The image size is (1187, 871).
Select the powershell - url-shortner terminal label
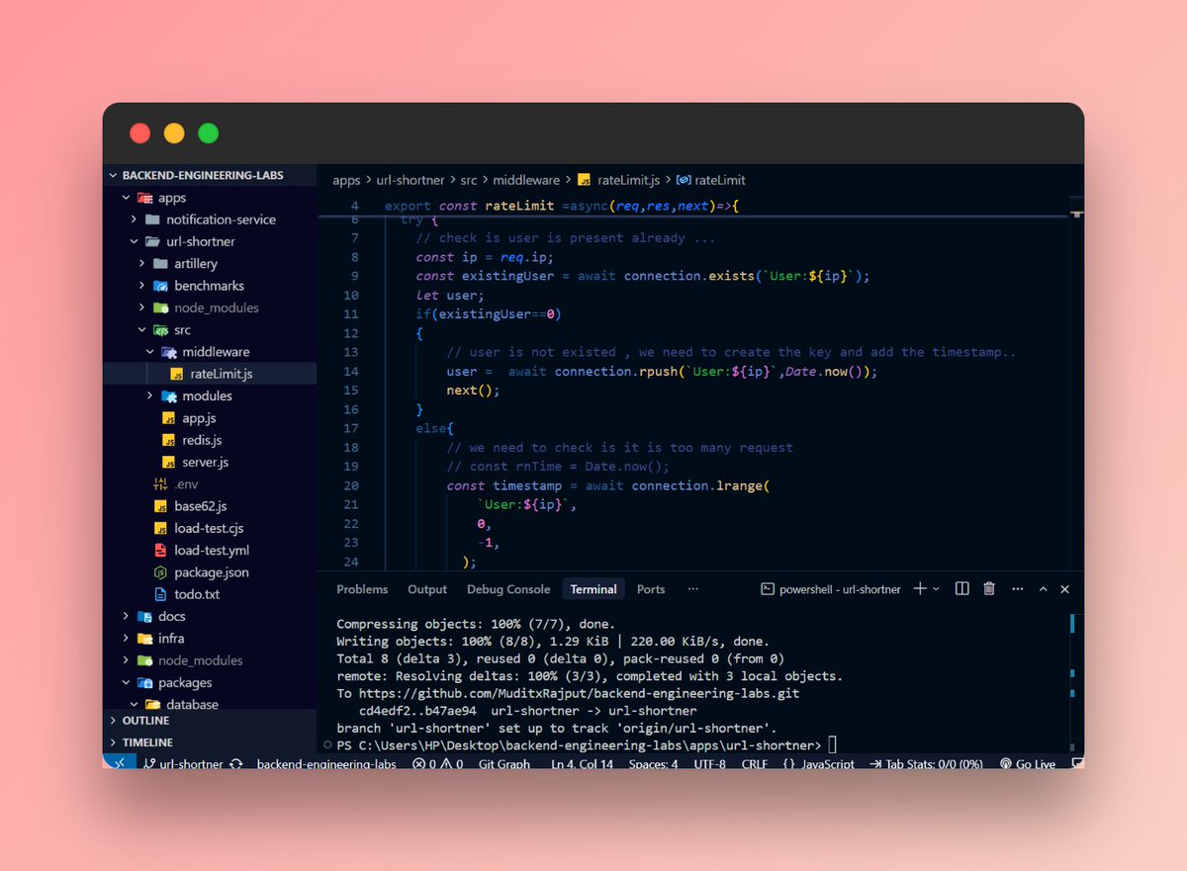pyautogui.click(x=831, y=589)
